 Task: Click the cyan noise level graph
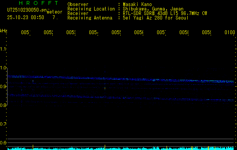pyautogui.click(x=121, y=148)
